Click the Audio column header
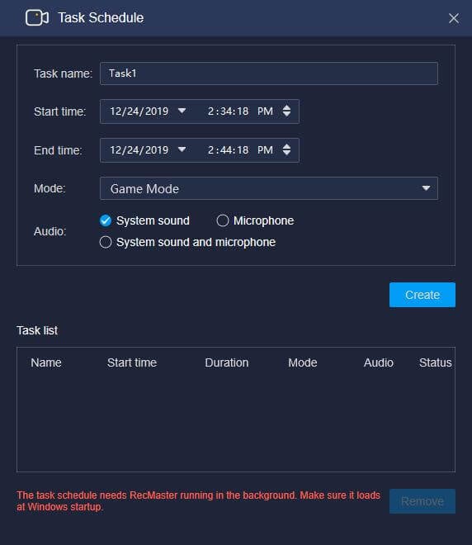 tap(379, 363)
